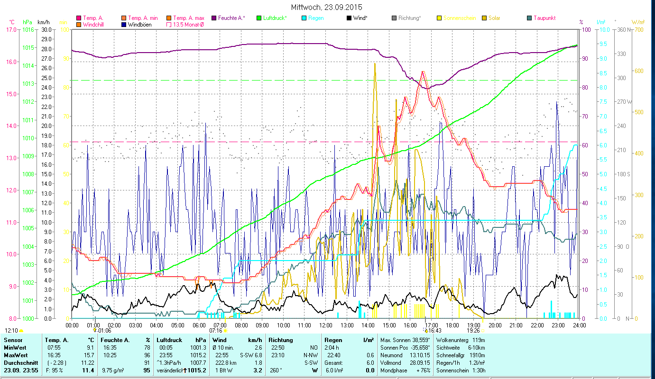Click the wind direction value 260 °
Screen dimensions: 655x379
276,370
